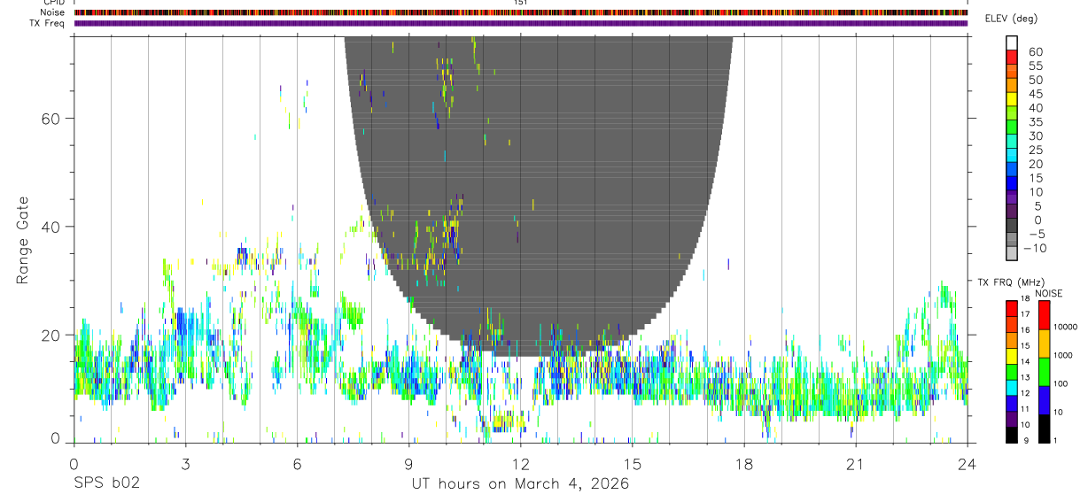Click x-axis tick label '3'
Screen dimensions: 1088x502
tap(185, 464)
